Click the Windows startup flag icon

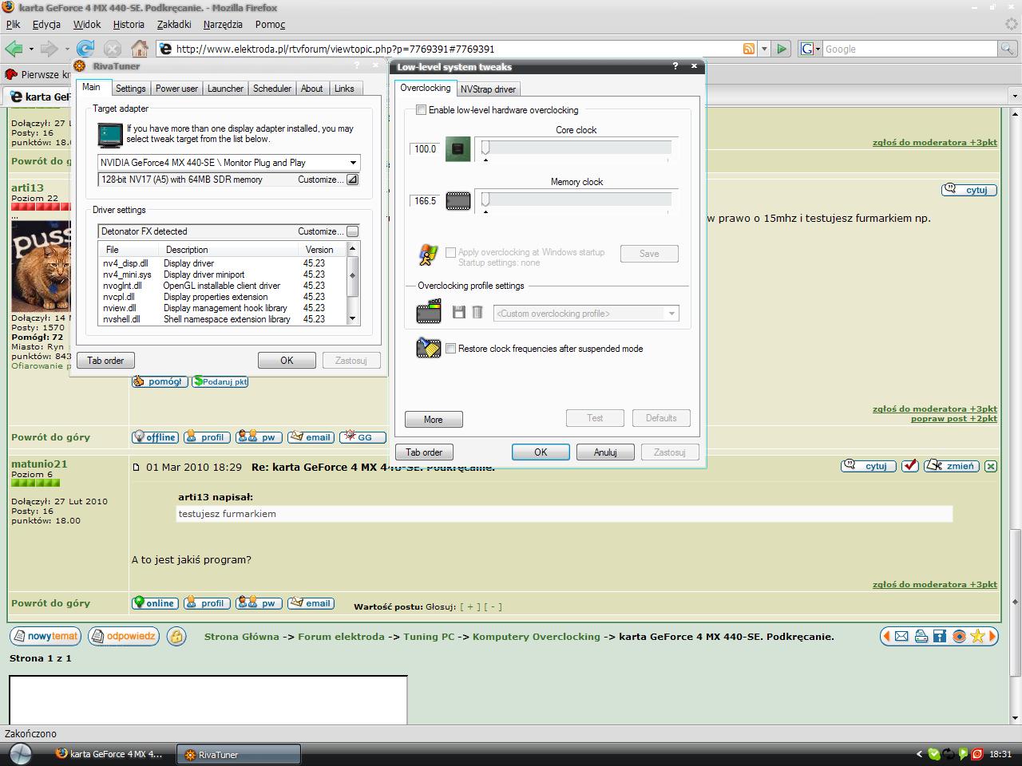click(428, 255)
